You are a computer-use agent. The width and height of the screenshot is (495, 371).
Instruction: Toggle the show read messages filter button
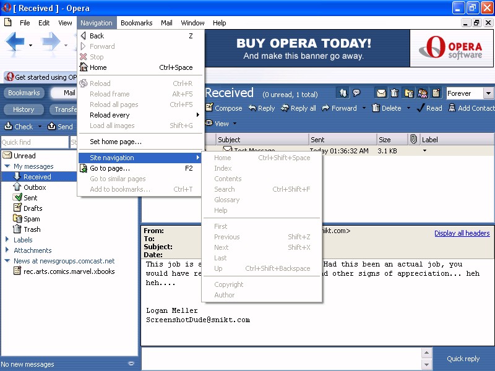[381, 93]
